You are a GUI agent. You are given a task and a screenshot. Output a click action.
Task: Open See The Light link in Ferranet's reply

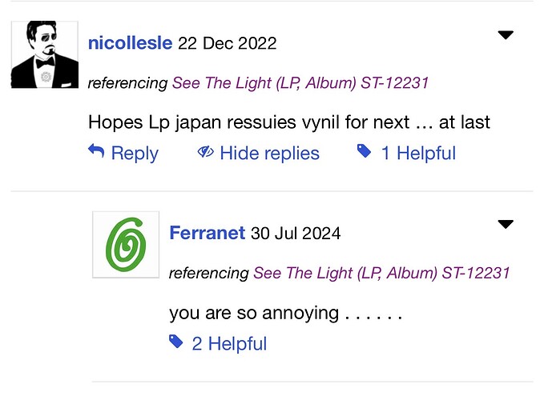coord(381,273)
